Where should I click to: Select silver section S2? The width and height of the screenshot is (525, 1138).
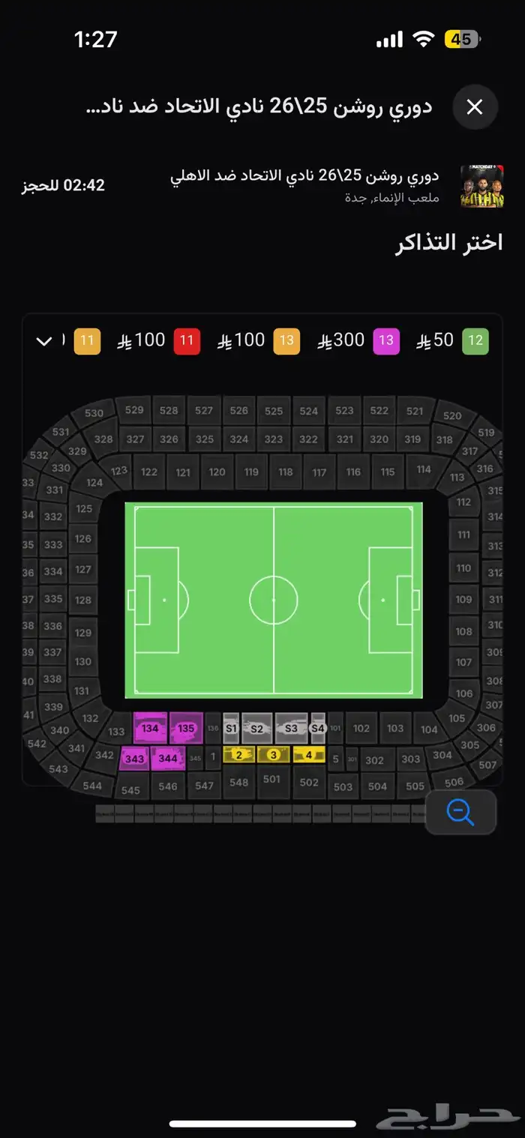[x=256, y=728]
